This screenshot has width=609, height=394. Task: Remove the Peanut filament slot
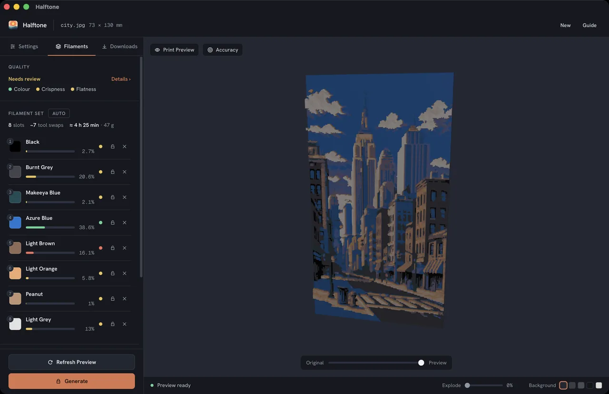125,299
